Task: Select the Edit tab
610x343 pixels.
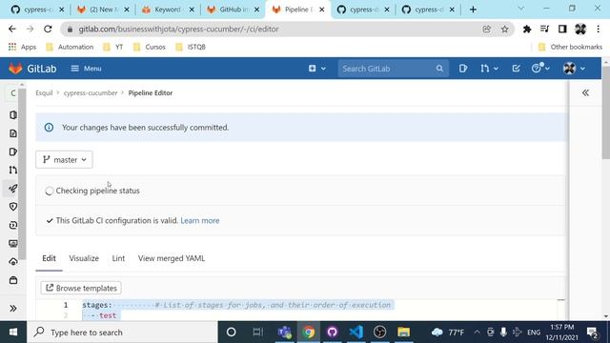Action: [x=49, y=258]
